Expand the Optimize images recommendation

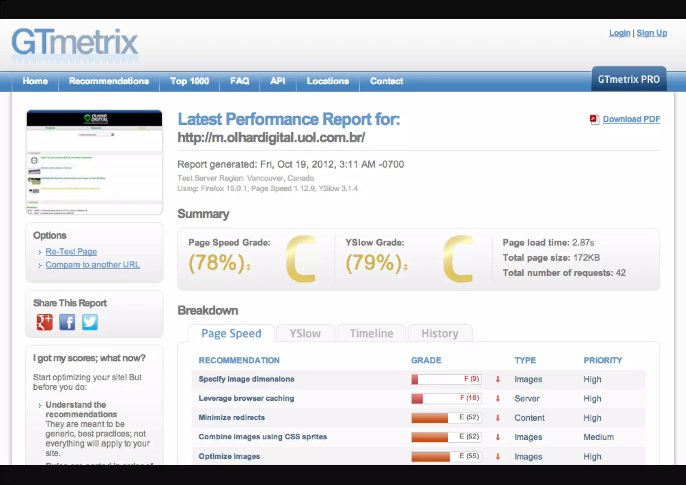coord(229,456)
